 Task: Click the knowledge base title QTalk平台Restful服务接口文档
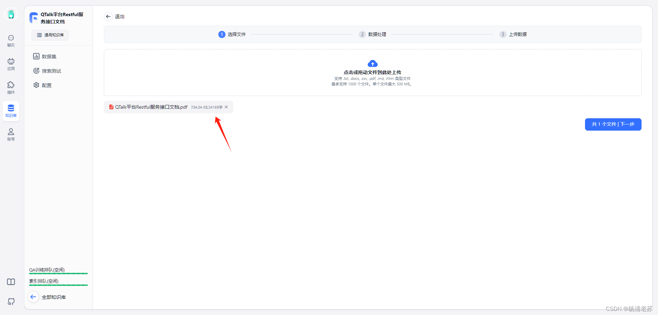click(x=62, y=18)
